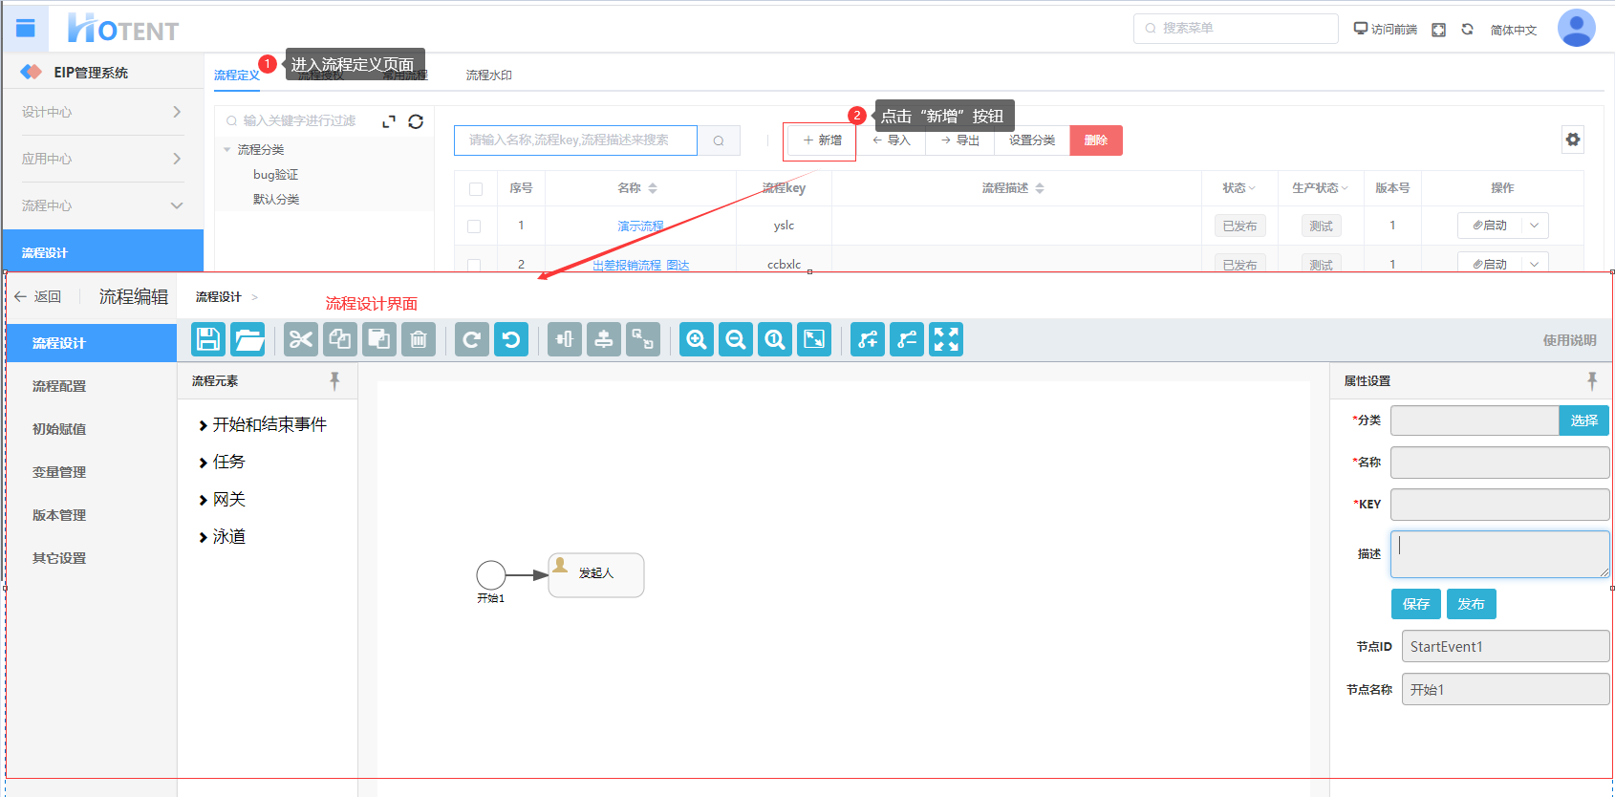This screenshot has width=1615, height=797.
Task: Refresh the 流程分类 category tree
Action: pyautogui.click(x=416, y=121)
